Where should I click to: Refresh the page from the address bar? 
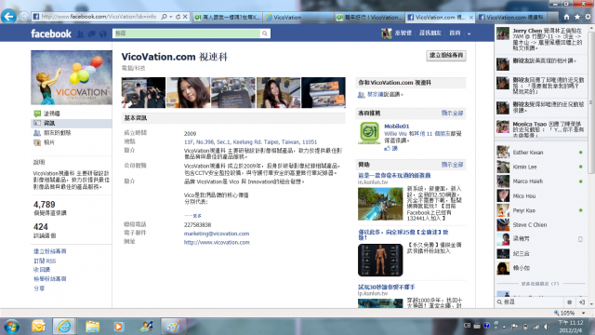pos(178,17)
